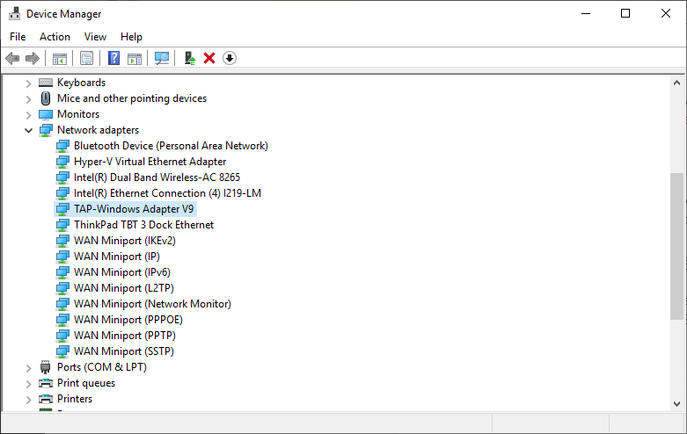This screenshot has width=687, height=434.
Task: Select the Keyboards label
Action: 82,83
